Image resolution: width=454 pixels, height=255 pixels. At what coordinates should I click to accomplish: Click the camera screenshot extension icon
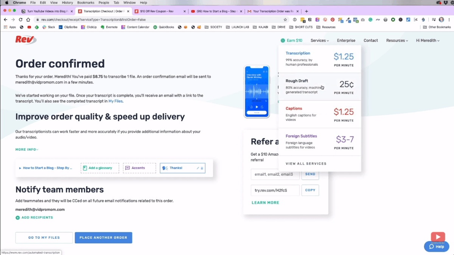[x=363, y=19]
